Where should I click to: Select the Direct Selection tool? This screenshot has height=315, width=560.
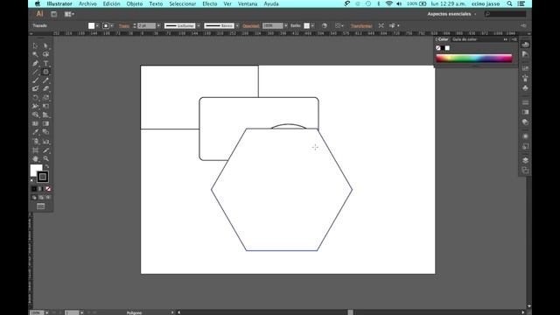pyautogui.click(x=45, y=45)
